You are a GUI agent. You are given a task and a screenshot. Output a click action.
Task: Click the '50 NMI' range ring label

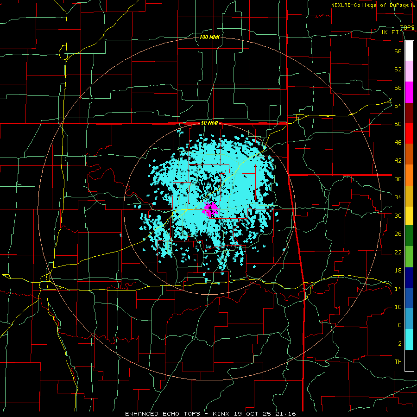209,123
